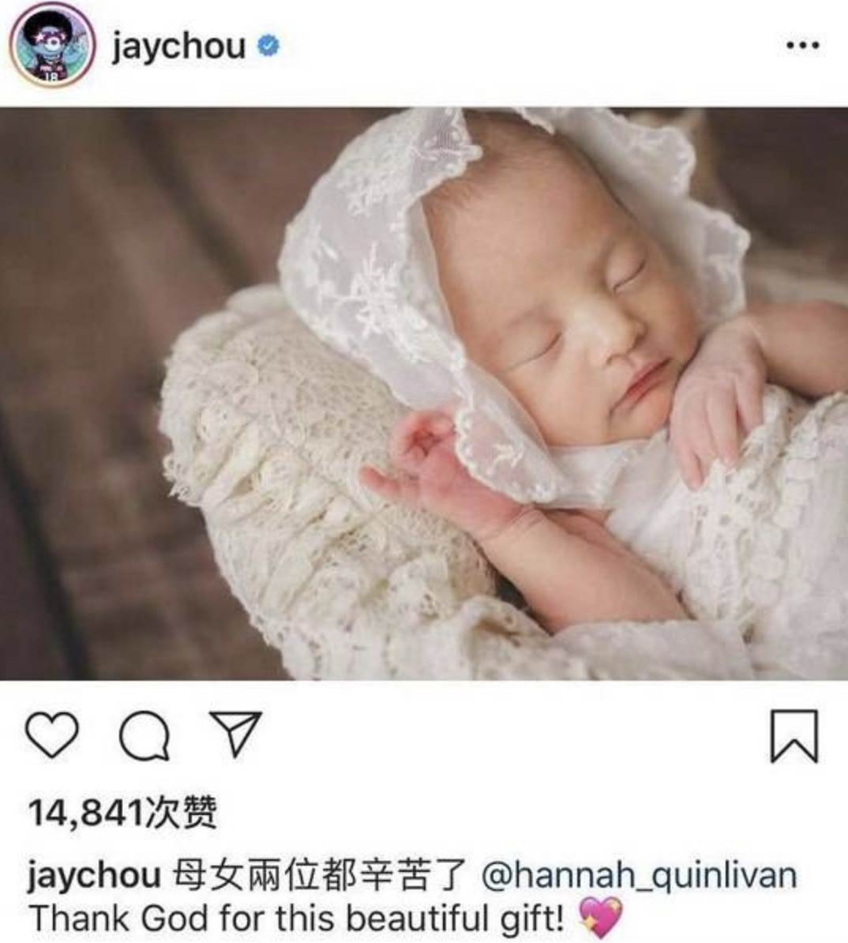Like the post with the heart icon

click(x=52, y=735)
